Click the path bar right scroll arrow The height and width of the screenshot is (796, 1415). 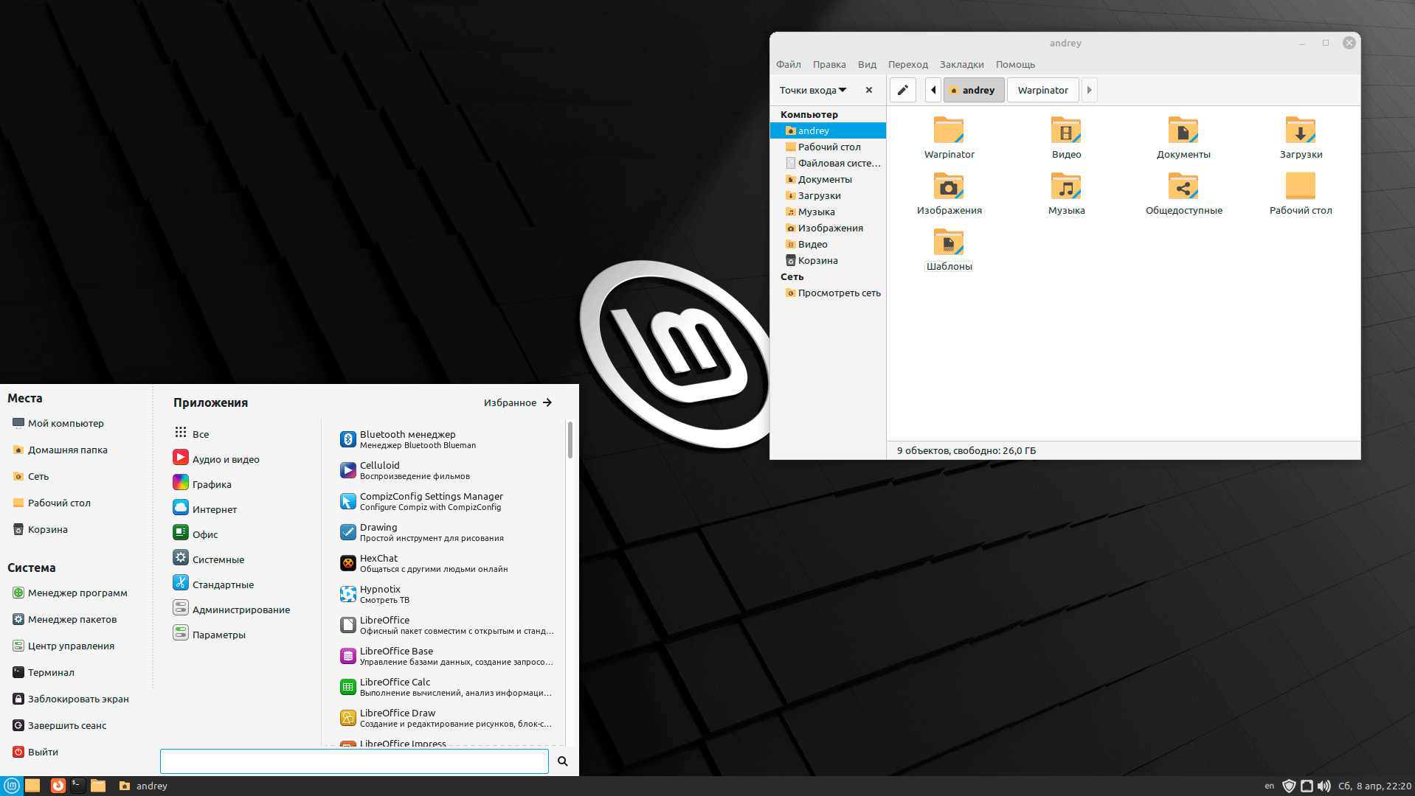pos(1089,90)
